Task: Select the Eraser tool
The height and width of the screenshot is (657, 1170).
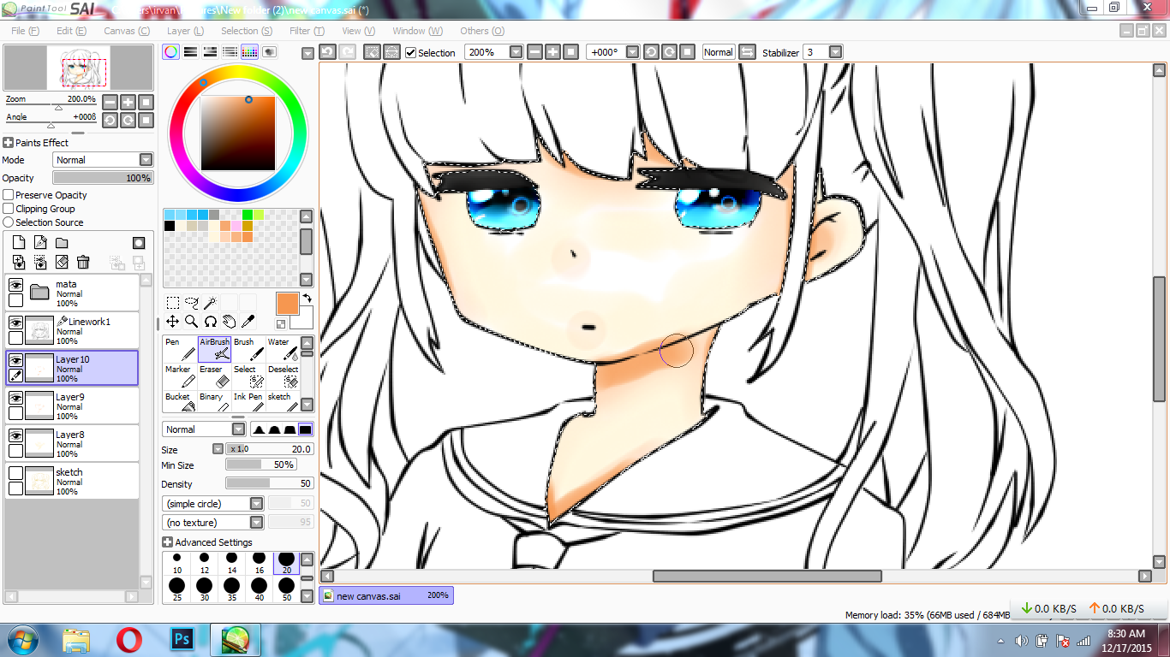Action: click(x=214, y=376)
